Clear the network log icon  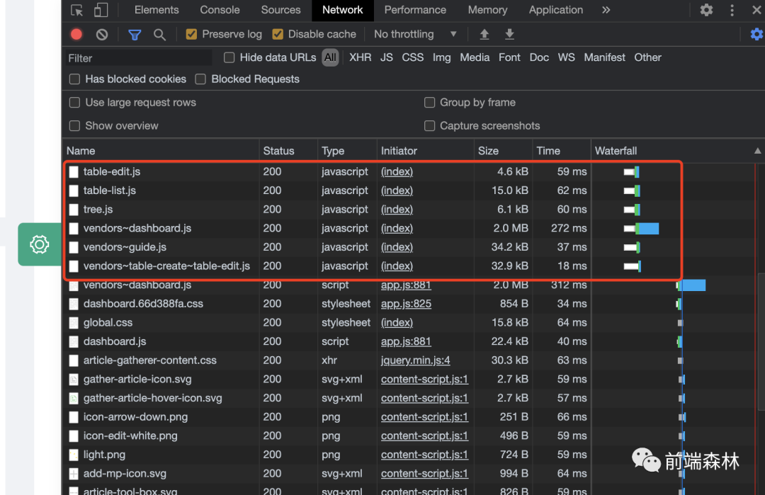102,34
